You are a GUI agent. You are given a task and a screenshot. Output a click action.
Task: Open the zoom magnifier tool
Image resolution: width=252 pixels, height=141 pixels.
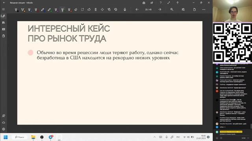pos(172,9)
